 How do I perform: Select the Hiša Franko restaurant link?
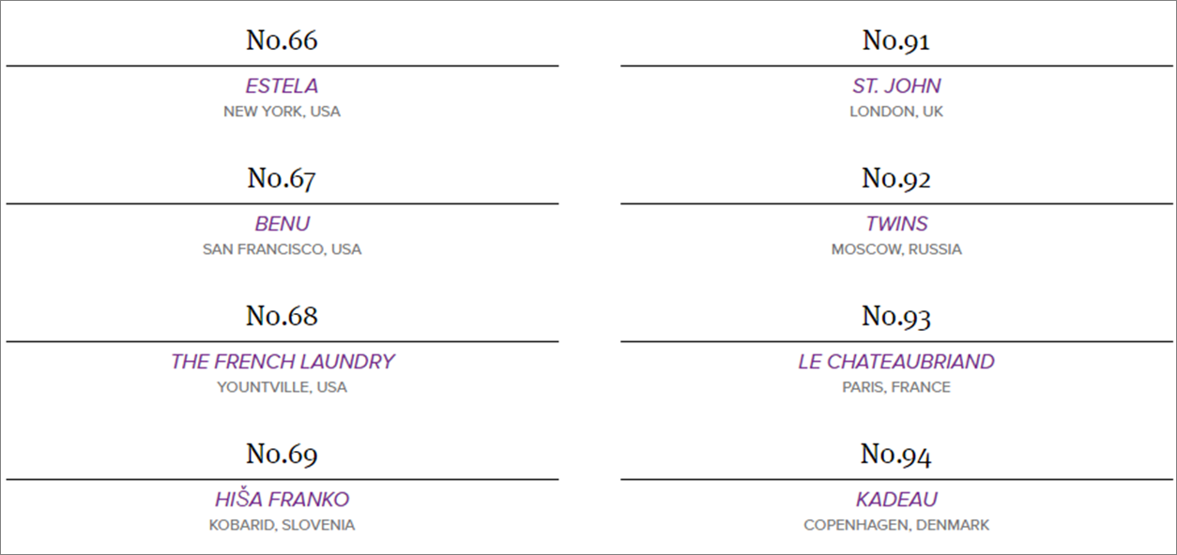(282, 500)
